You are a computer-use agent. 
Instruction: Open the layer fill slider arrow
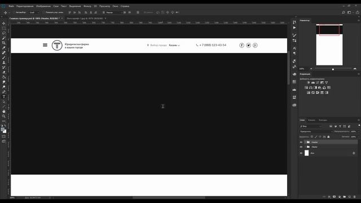pyautogui.click(x=359, y=136)
